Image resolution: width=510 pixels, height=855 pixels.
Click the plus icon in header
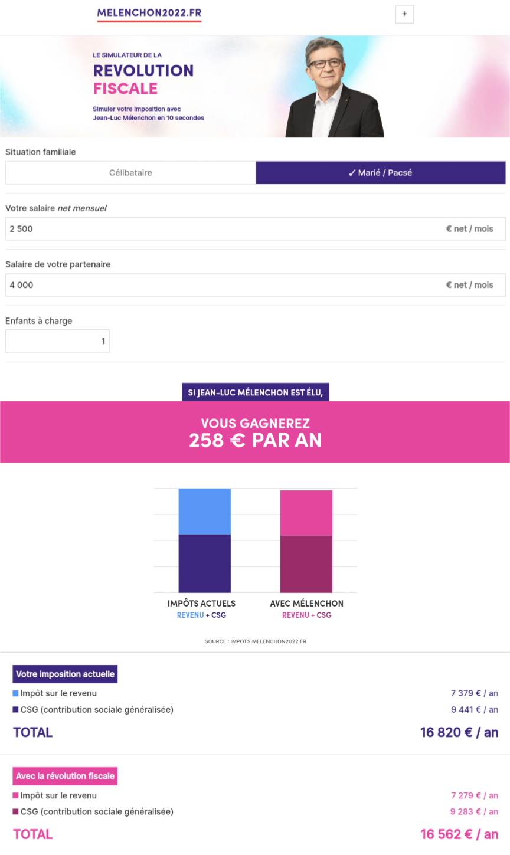(x=404, y=14)
